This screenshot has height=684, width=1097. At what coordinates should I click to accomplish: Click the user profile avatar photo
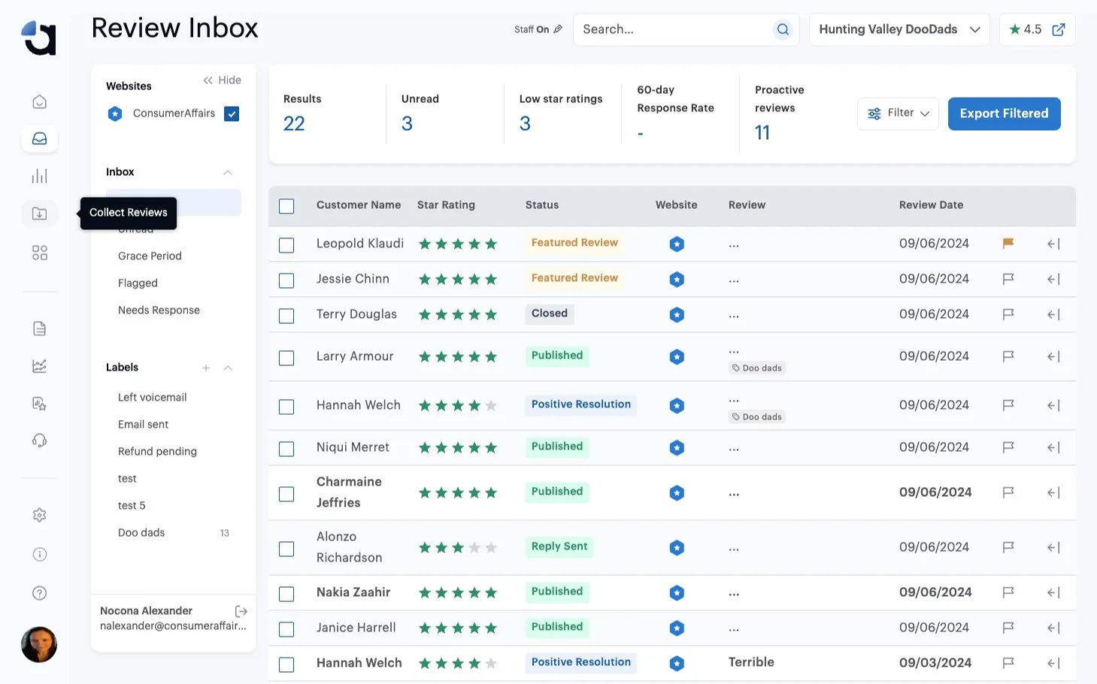(x=39, y=644)
